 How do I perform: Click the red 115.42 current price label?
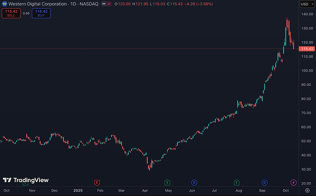[x=307, y=49]
